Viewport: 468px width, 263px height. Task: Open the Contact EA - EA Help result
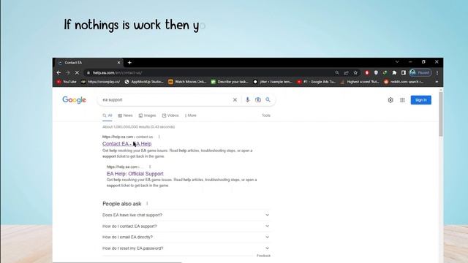click(127, 144)
